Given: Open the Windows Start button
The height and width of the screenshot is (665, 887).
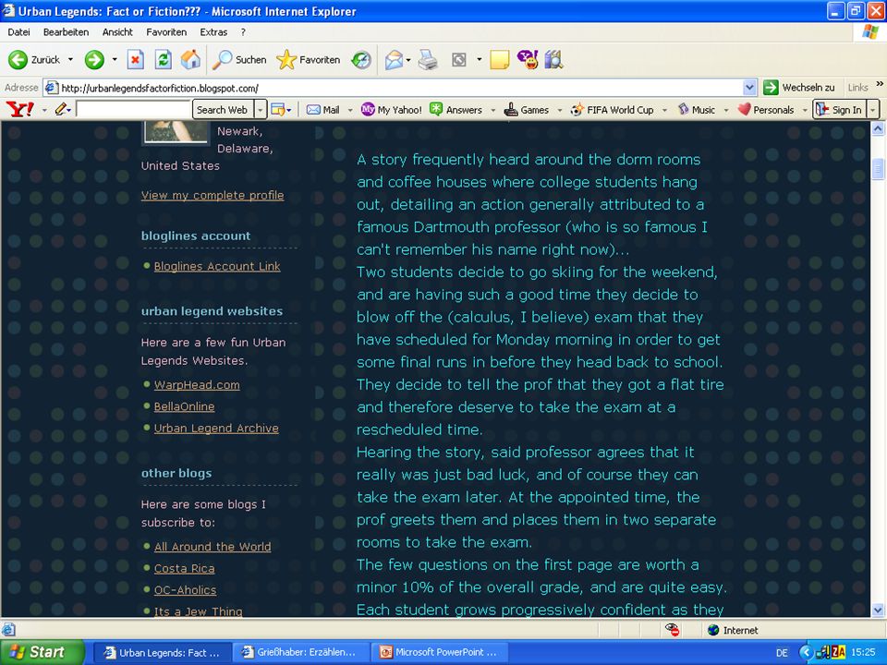Looking at the screenshot, I should [42, 652].
